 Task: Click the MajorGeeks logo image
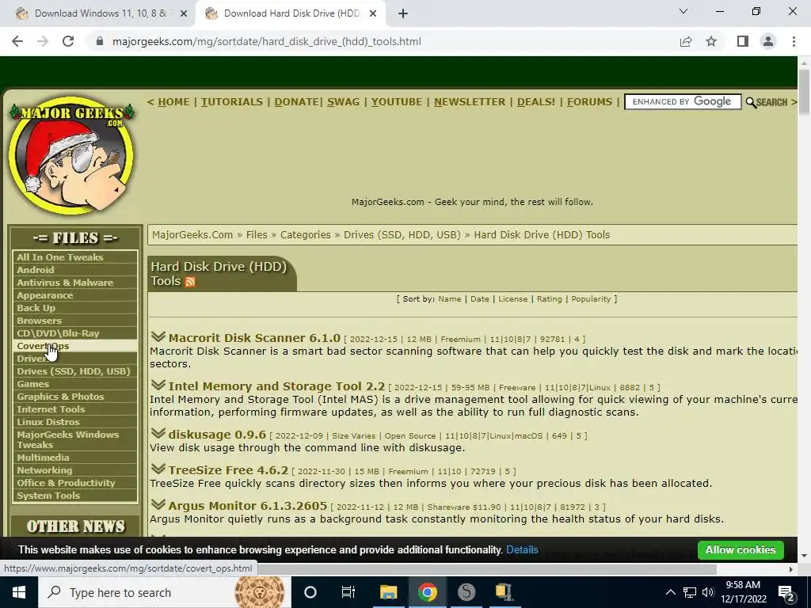point(71,155)
